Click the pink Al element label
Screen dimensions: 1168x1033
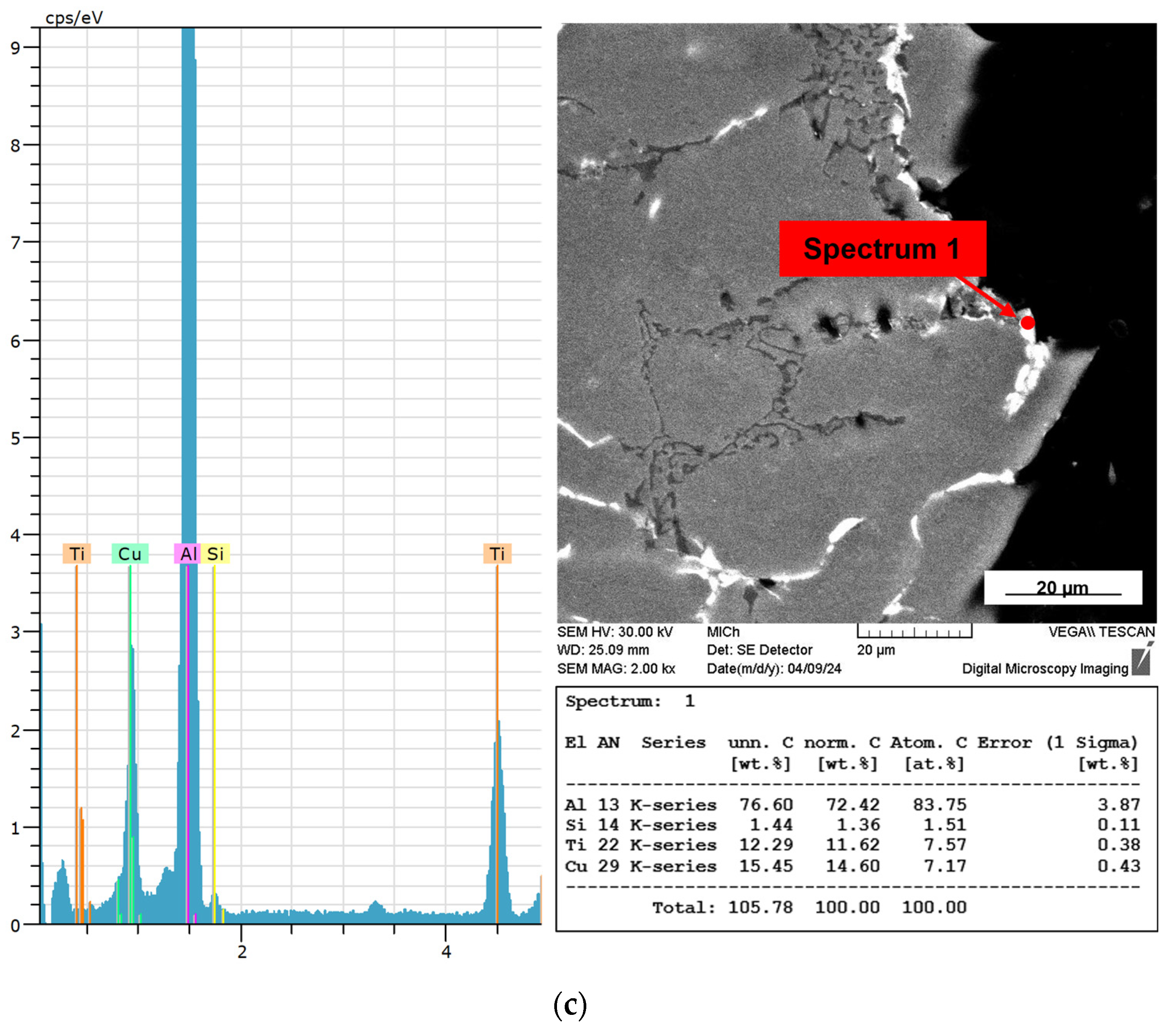click(188, 554)
